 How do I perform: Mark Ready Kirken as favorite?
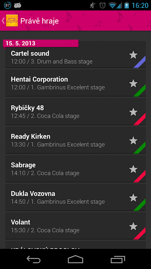(x=133, y=141)
